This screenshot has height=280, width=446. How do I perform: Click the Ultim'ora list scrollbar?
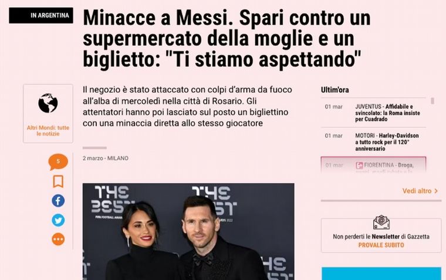[x=433, y=101]
